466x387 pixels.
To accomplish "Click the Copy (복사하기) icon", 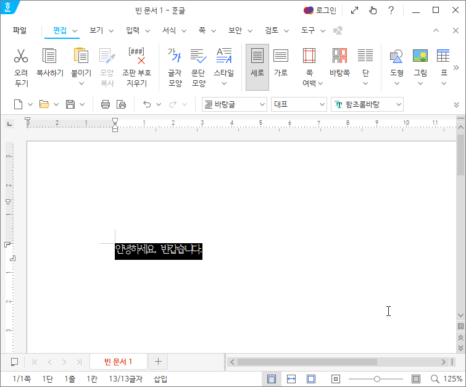I will 49,56.
